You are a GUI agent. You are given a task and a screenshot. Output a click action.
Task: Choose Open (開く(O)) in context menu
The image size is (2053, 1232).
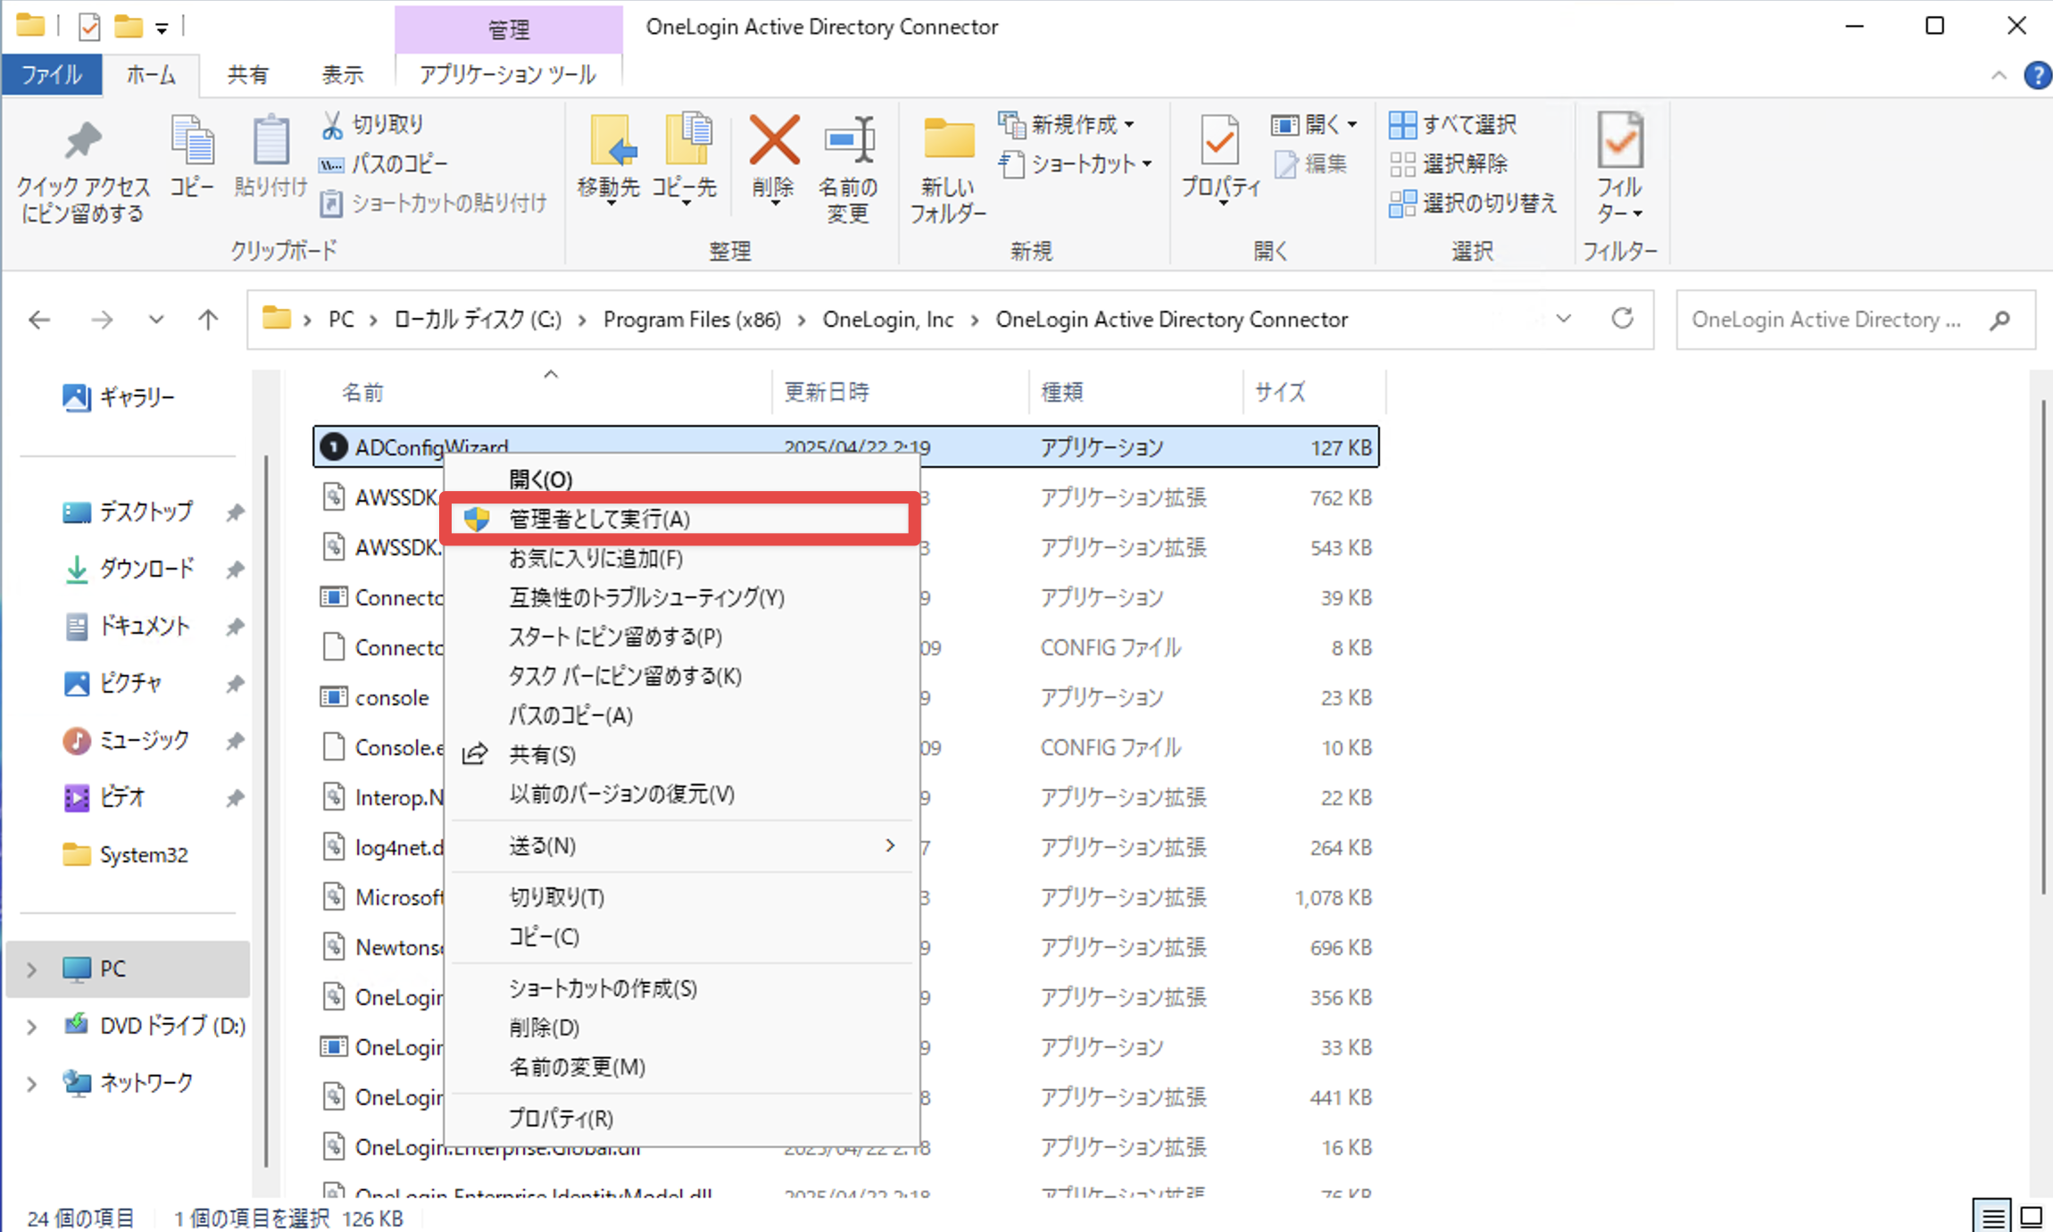680,479
